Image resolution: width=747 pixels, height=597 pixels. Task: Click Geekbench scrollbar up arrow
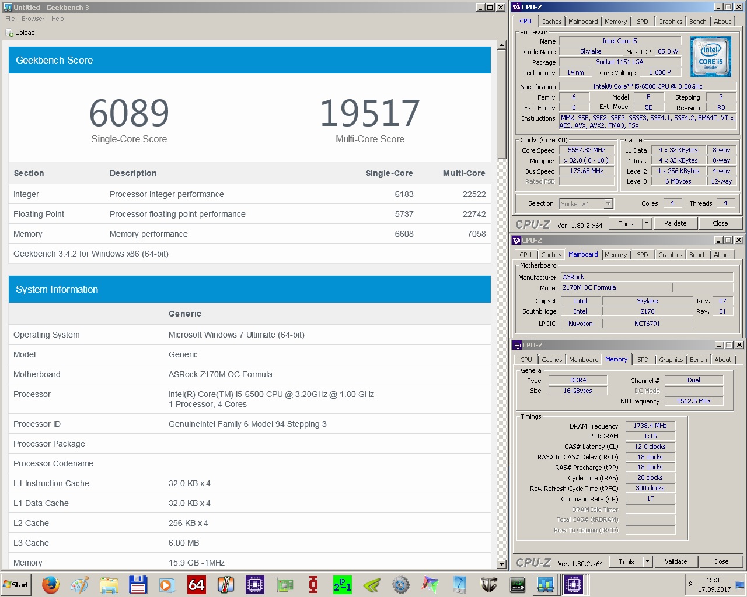[x=501, y=45]
